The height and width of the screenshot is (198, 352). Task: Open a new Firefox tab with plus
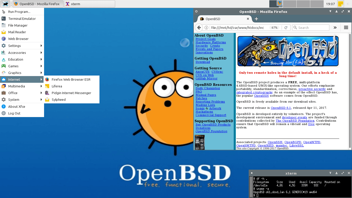pyautogui.click(x=256, y=19)
